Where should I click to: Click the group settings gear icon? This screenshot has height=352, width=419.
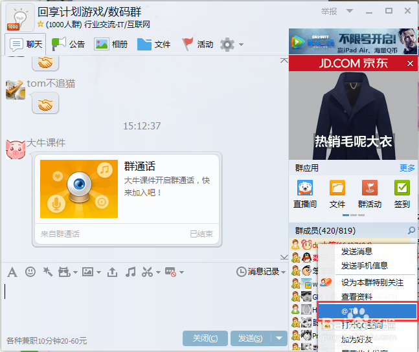tap(227, 45)
